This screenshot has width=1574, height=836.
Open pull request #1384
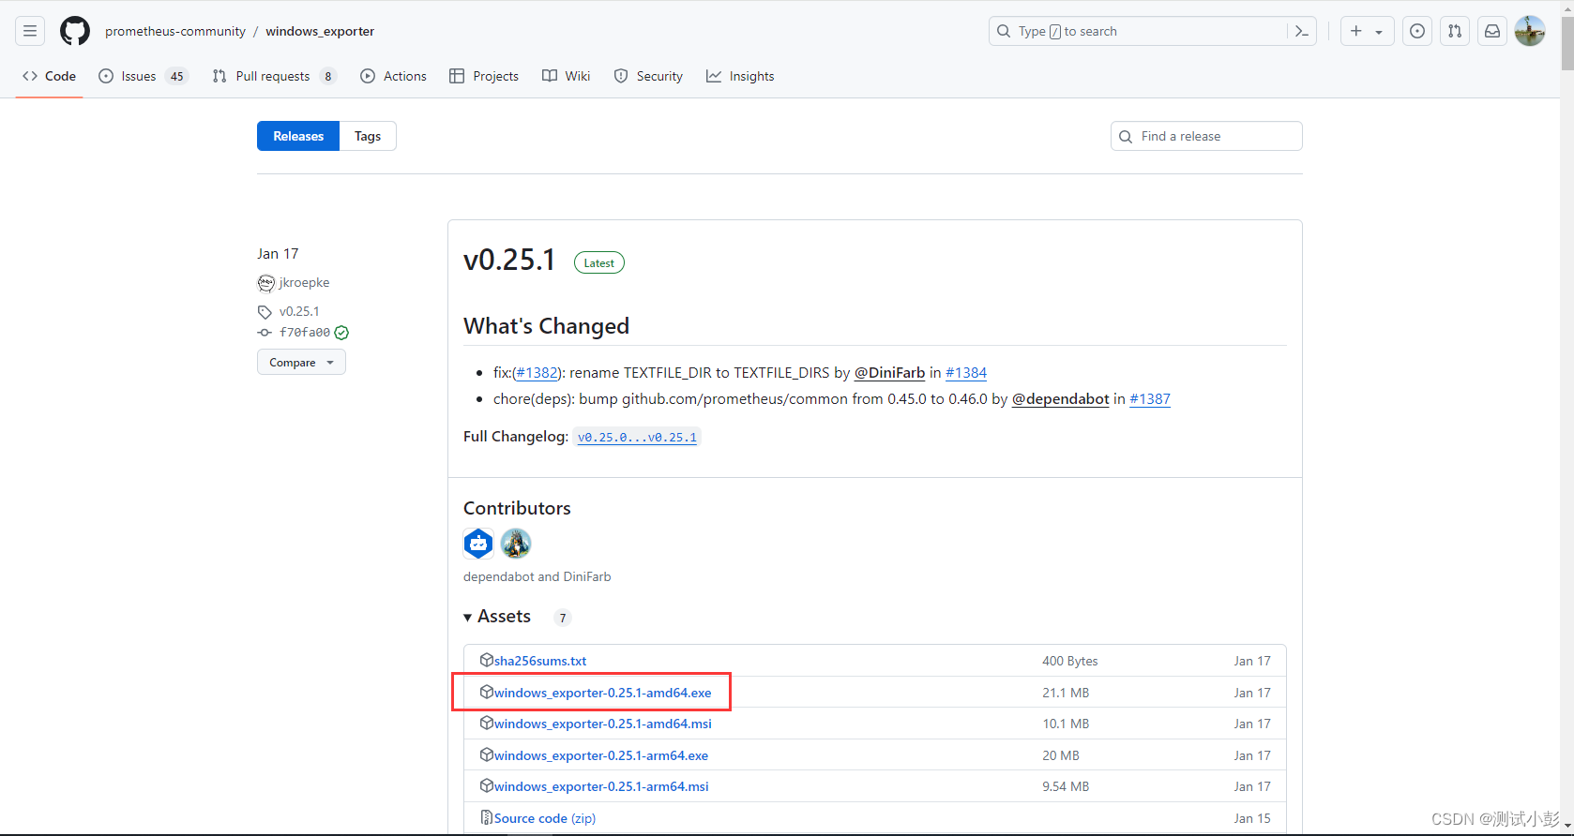tap(966, 372)
